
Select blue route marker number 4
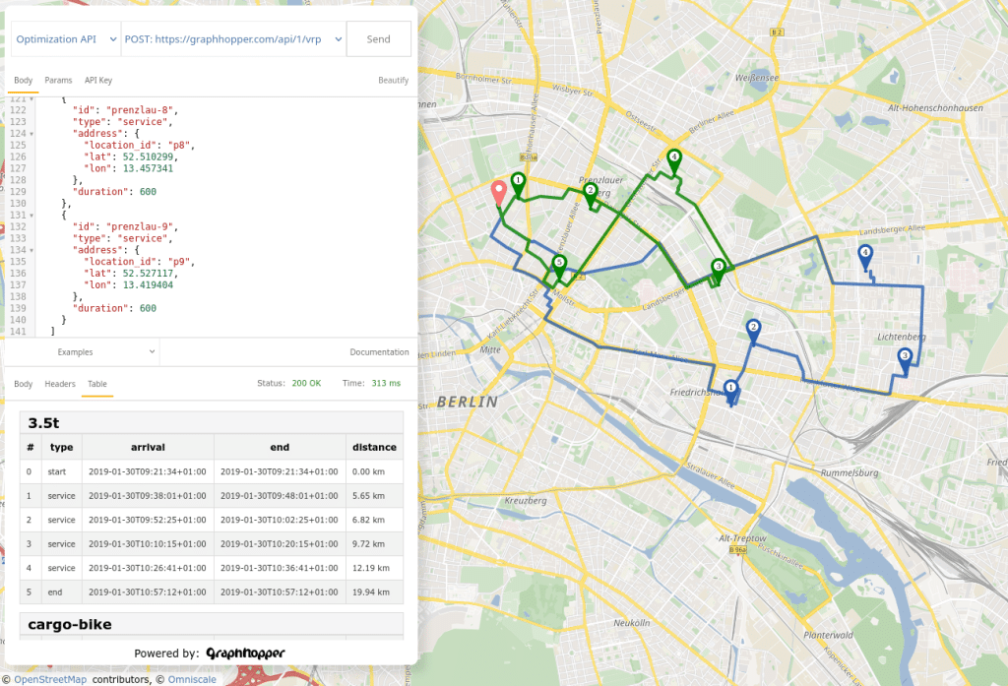point(865,254)
